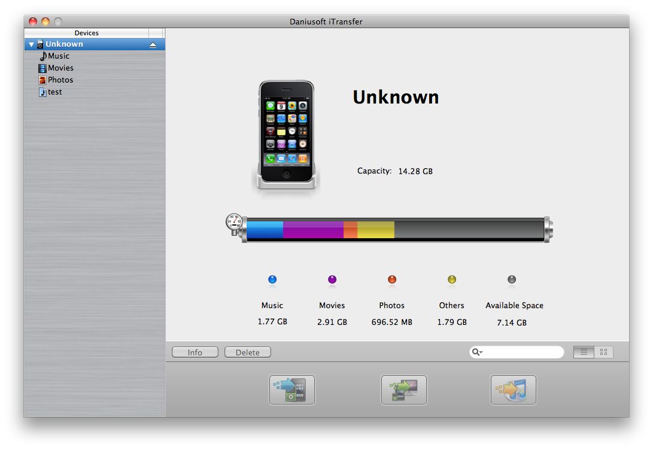
Task: Click the large Unknown device title
Action: tap(396, 97)
